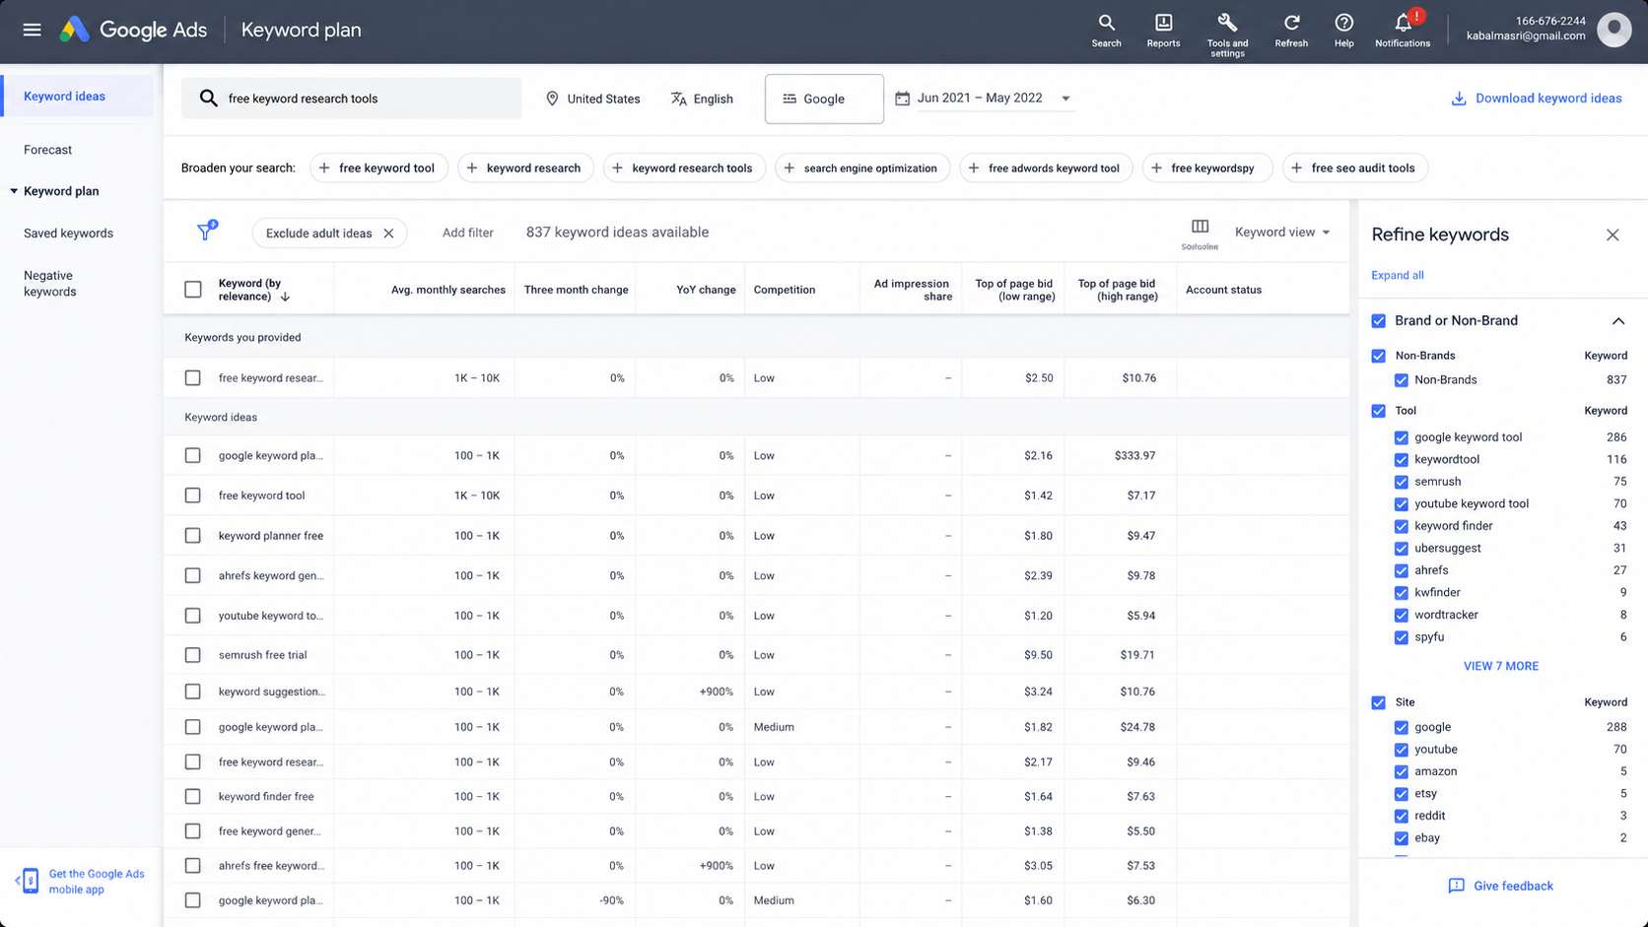Click the calendar icon for date range
Viewport: 1648px width, 927px height.
click(902, 99)
